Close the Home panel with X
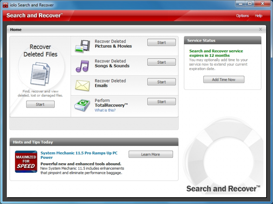Screen dimensions: 273x204 tap(261, 29)
